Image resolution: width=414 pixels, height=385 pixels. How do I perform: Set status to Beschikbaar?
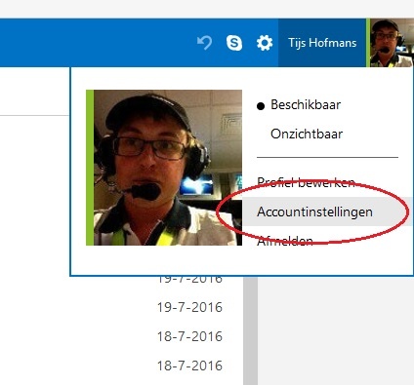coord(306,104)
